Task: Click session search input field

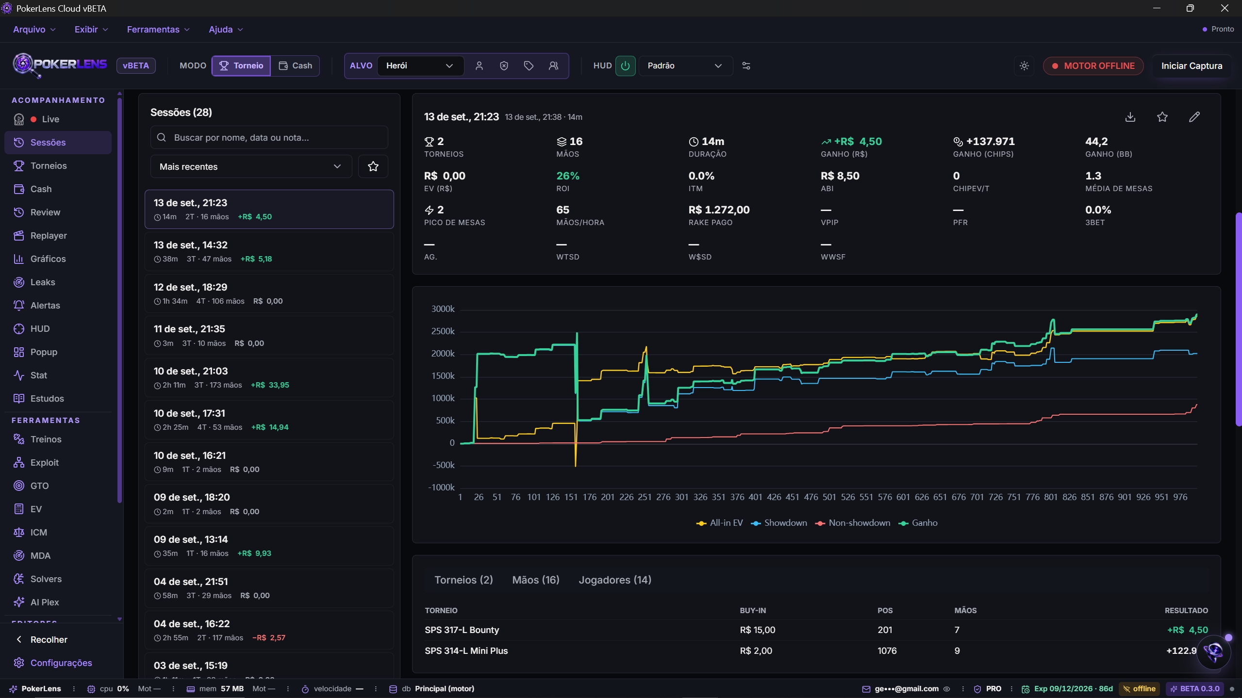Action: tap(269, 138)
